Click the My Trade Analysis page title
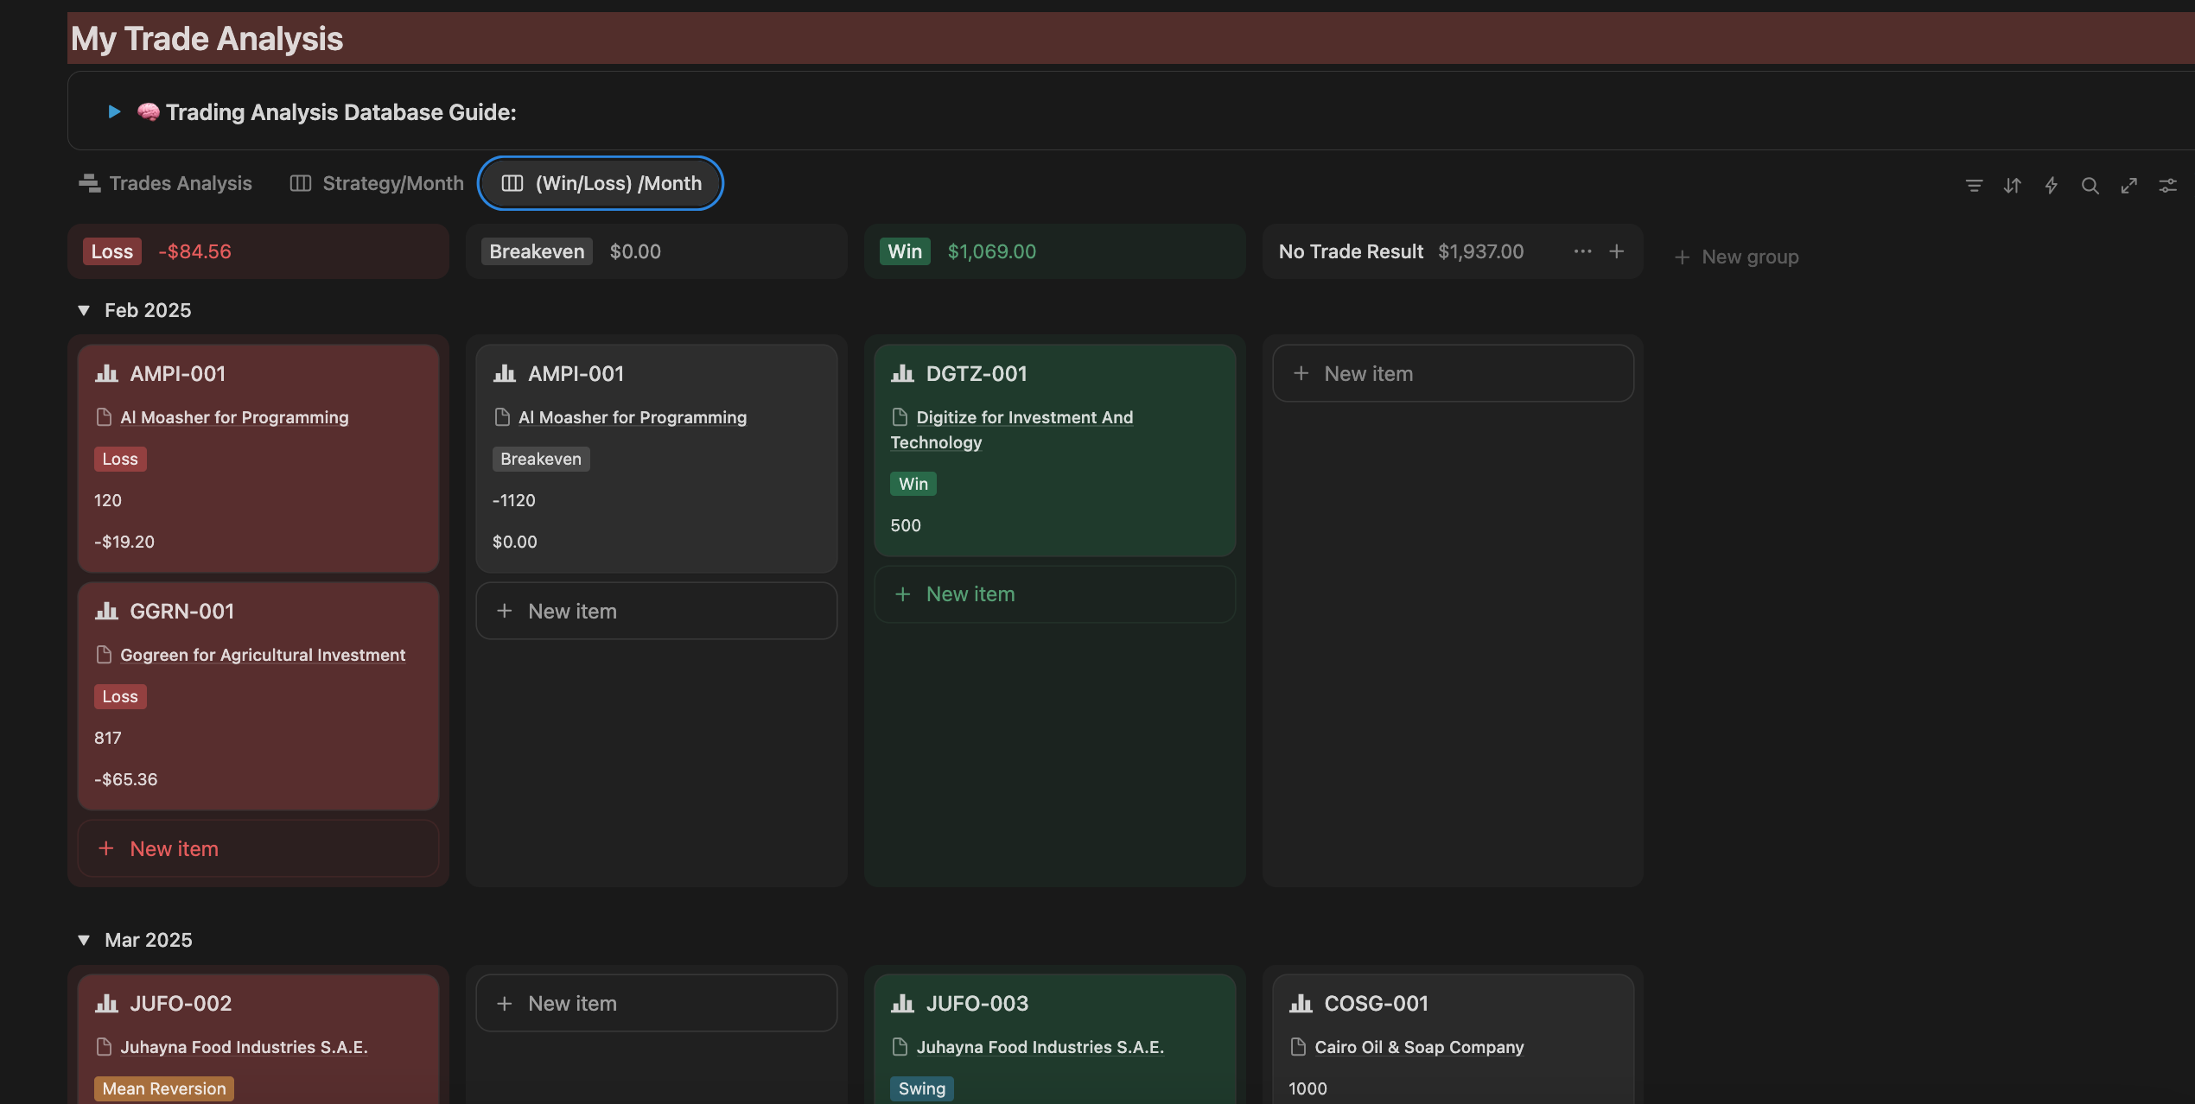 [x=207, y=39]
